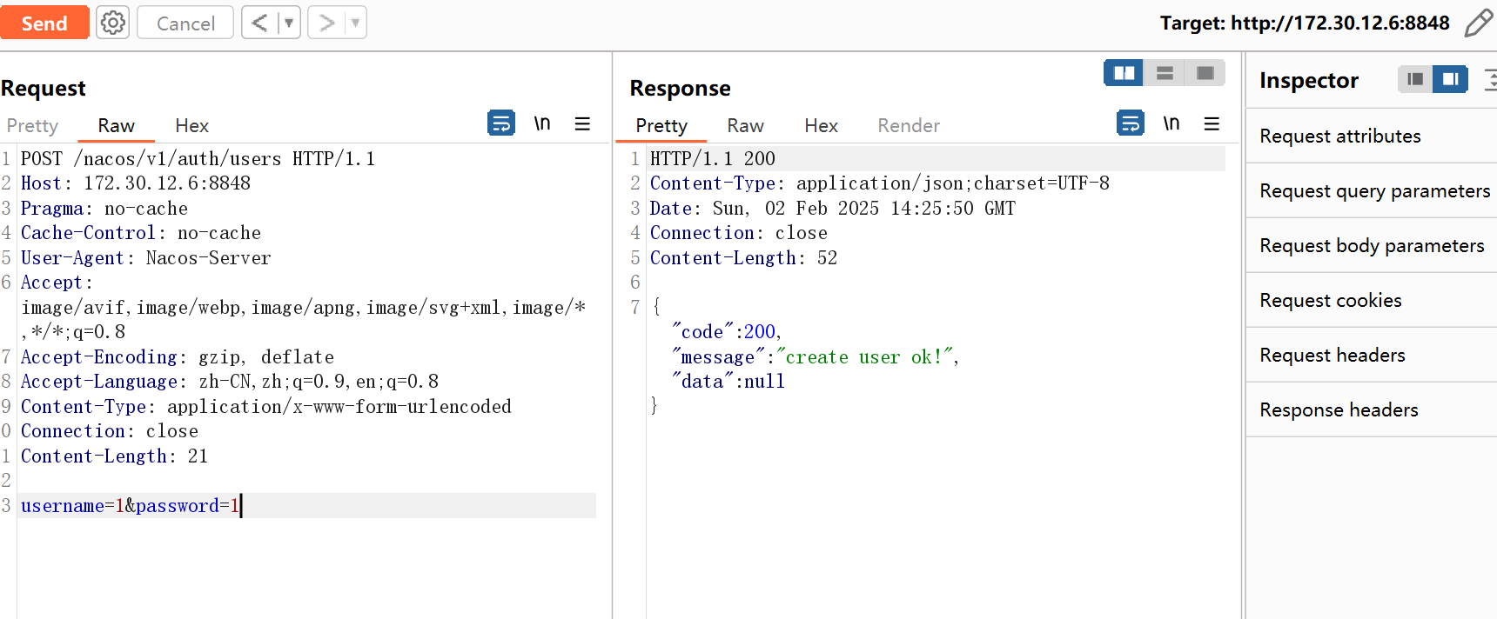Click the Cancel button

[185, 23]
